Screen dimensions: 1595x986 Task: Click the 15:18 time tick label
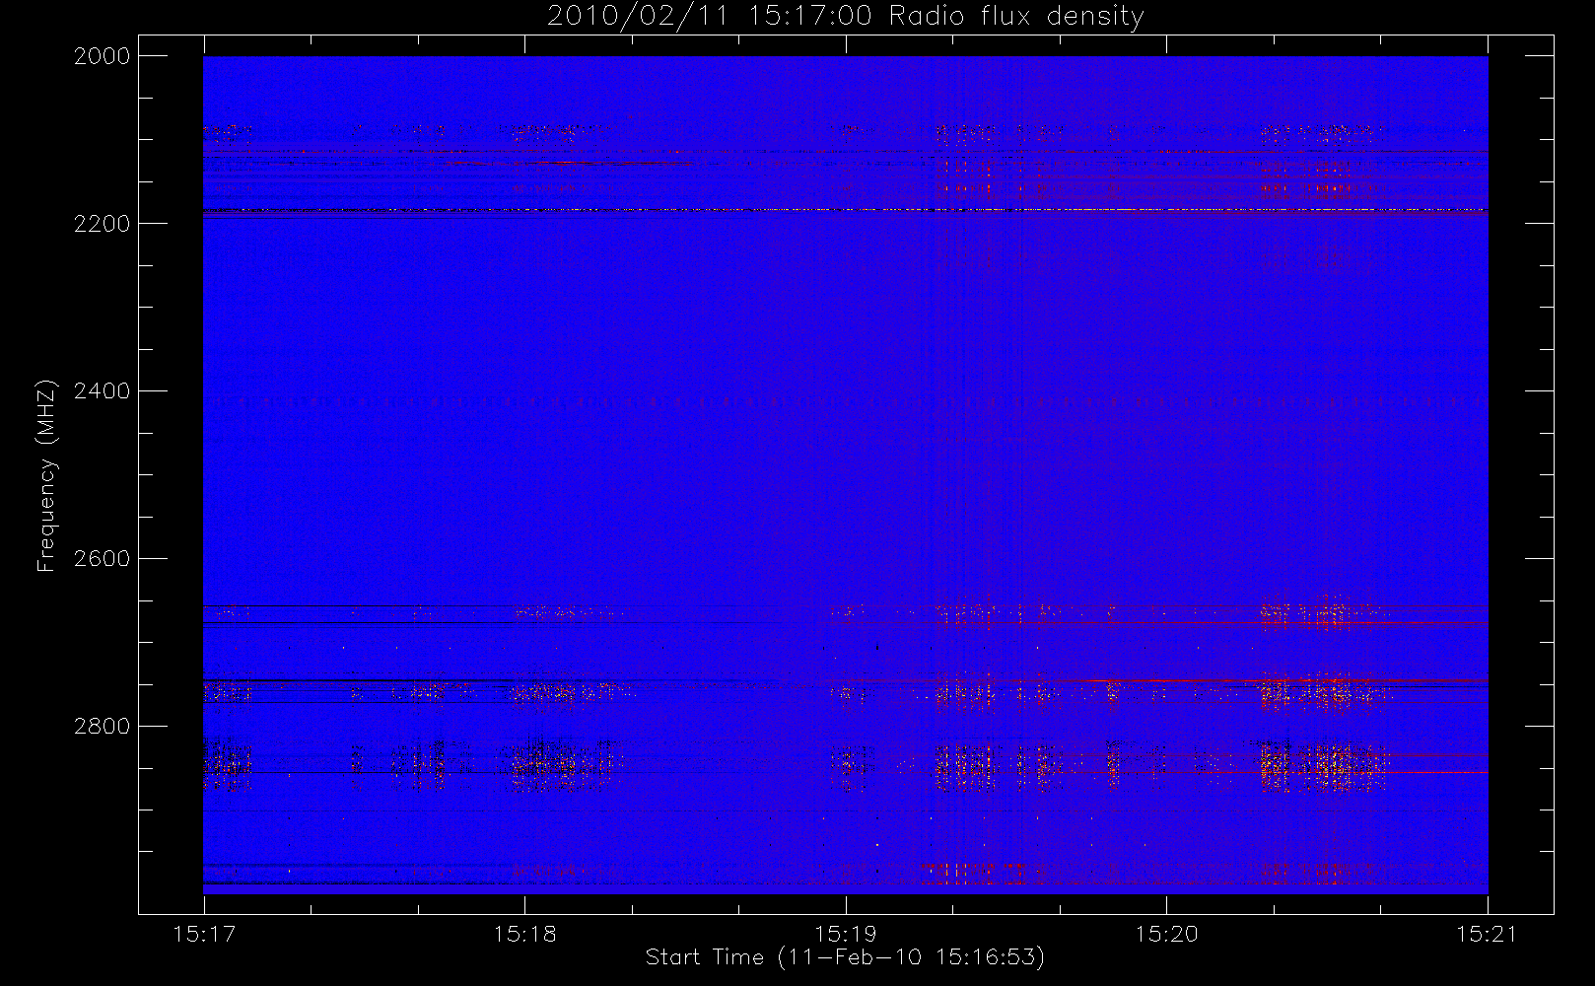point(524,934)
